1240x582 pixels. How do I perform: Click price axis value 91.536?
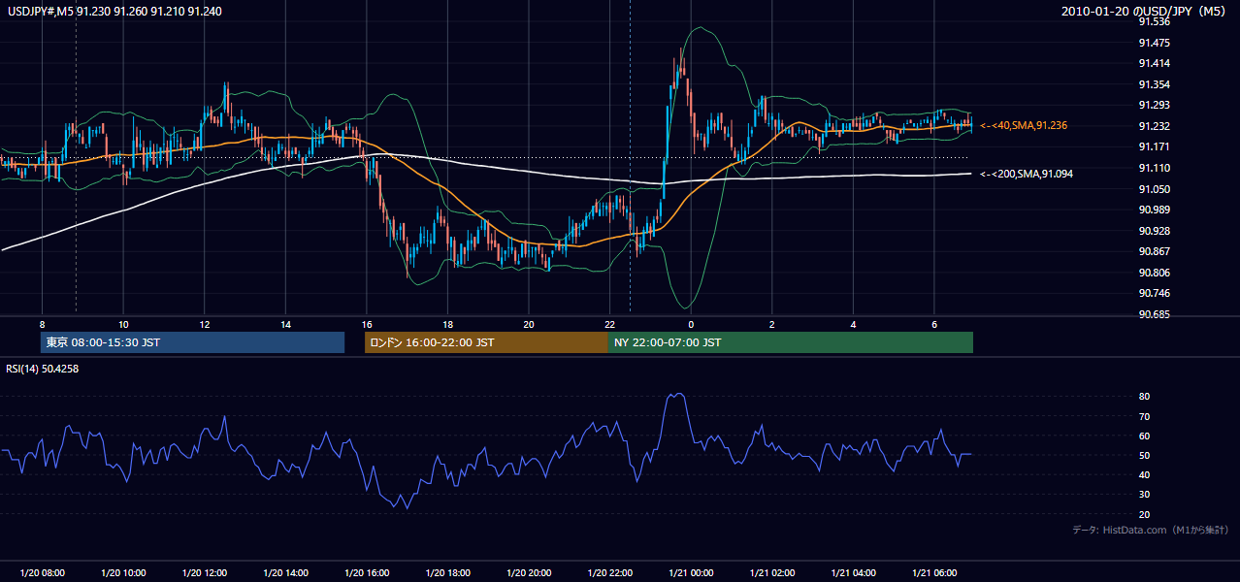pyautogui.click(x=1155, y=21)
